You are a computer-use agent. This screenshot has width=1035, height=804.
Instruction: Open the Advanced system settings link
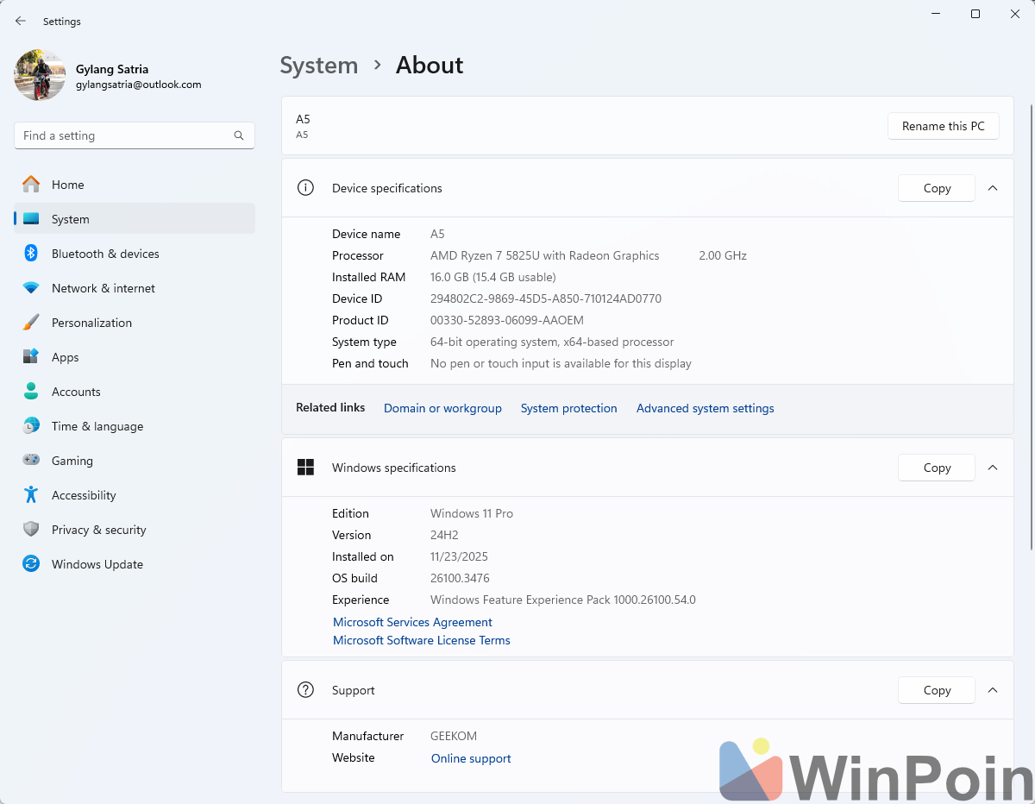click(705, 408)
